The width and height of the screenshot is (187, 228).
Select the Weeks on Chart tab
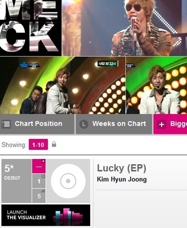[x=114, y=124]
